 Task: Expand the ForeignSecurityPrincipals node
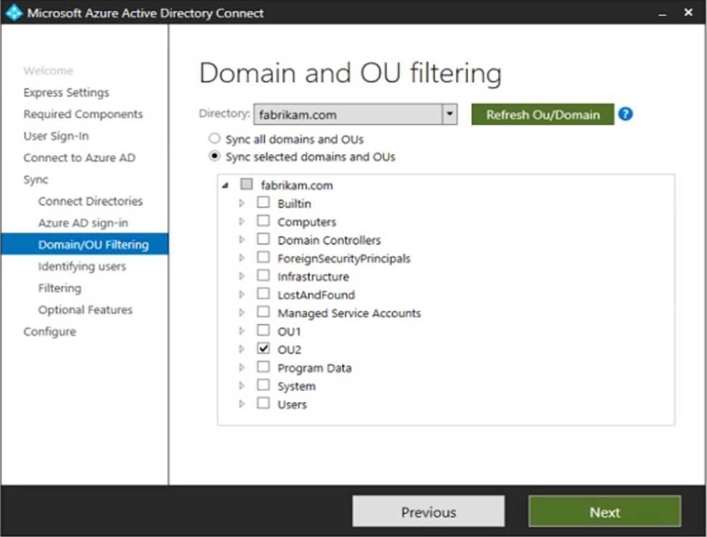pyautogui.click(x=242, y=258)
